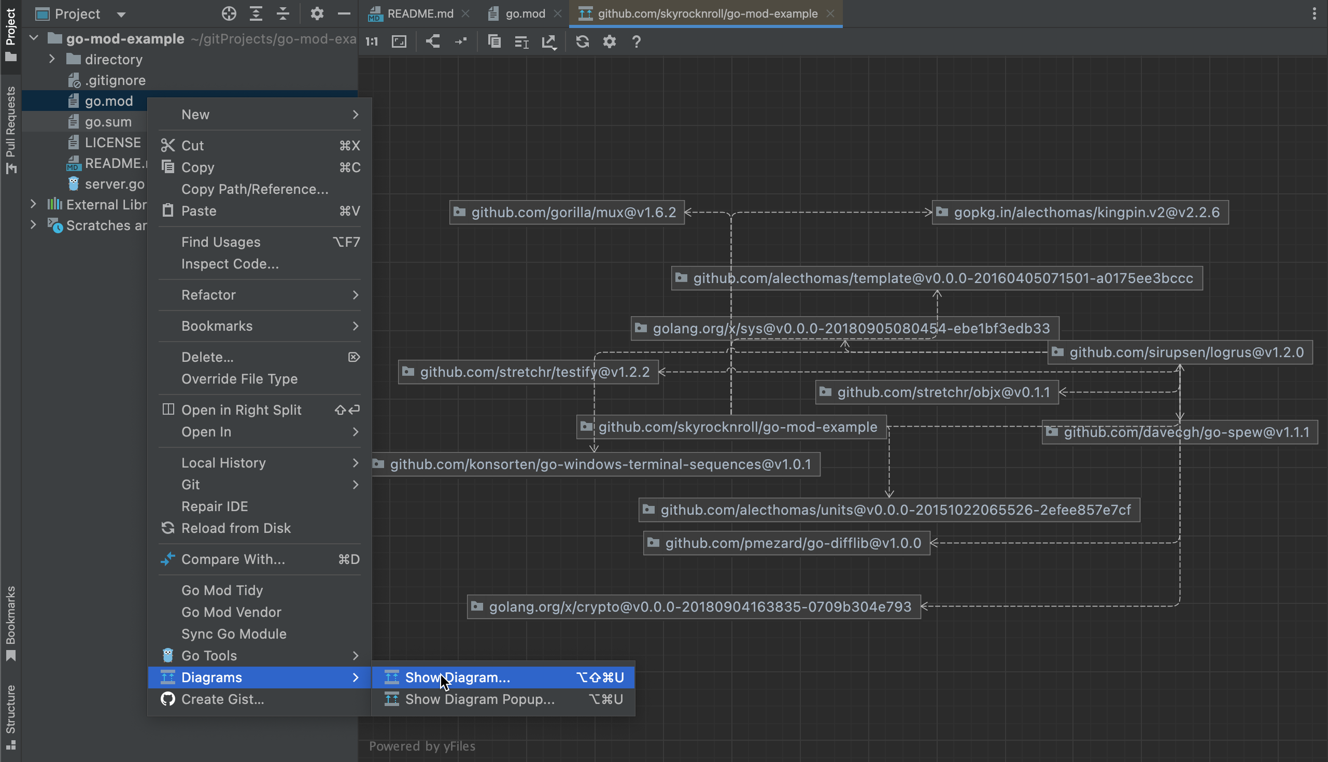The image size is (1328, 762).
Task: Select the go.sum file in the project tree
Action: (x=109, y=121)
